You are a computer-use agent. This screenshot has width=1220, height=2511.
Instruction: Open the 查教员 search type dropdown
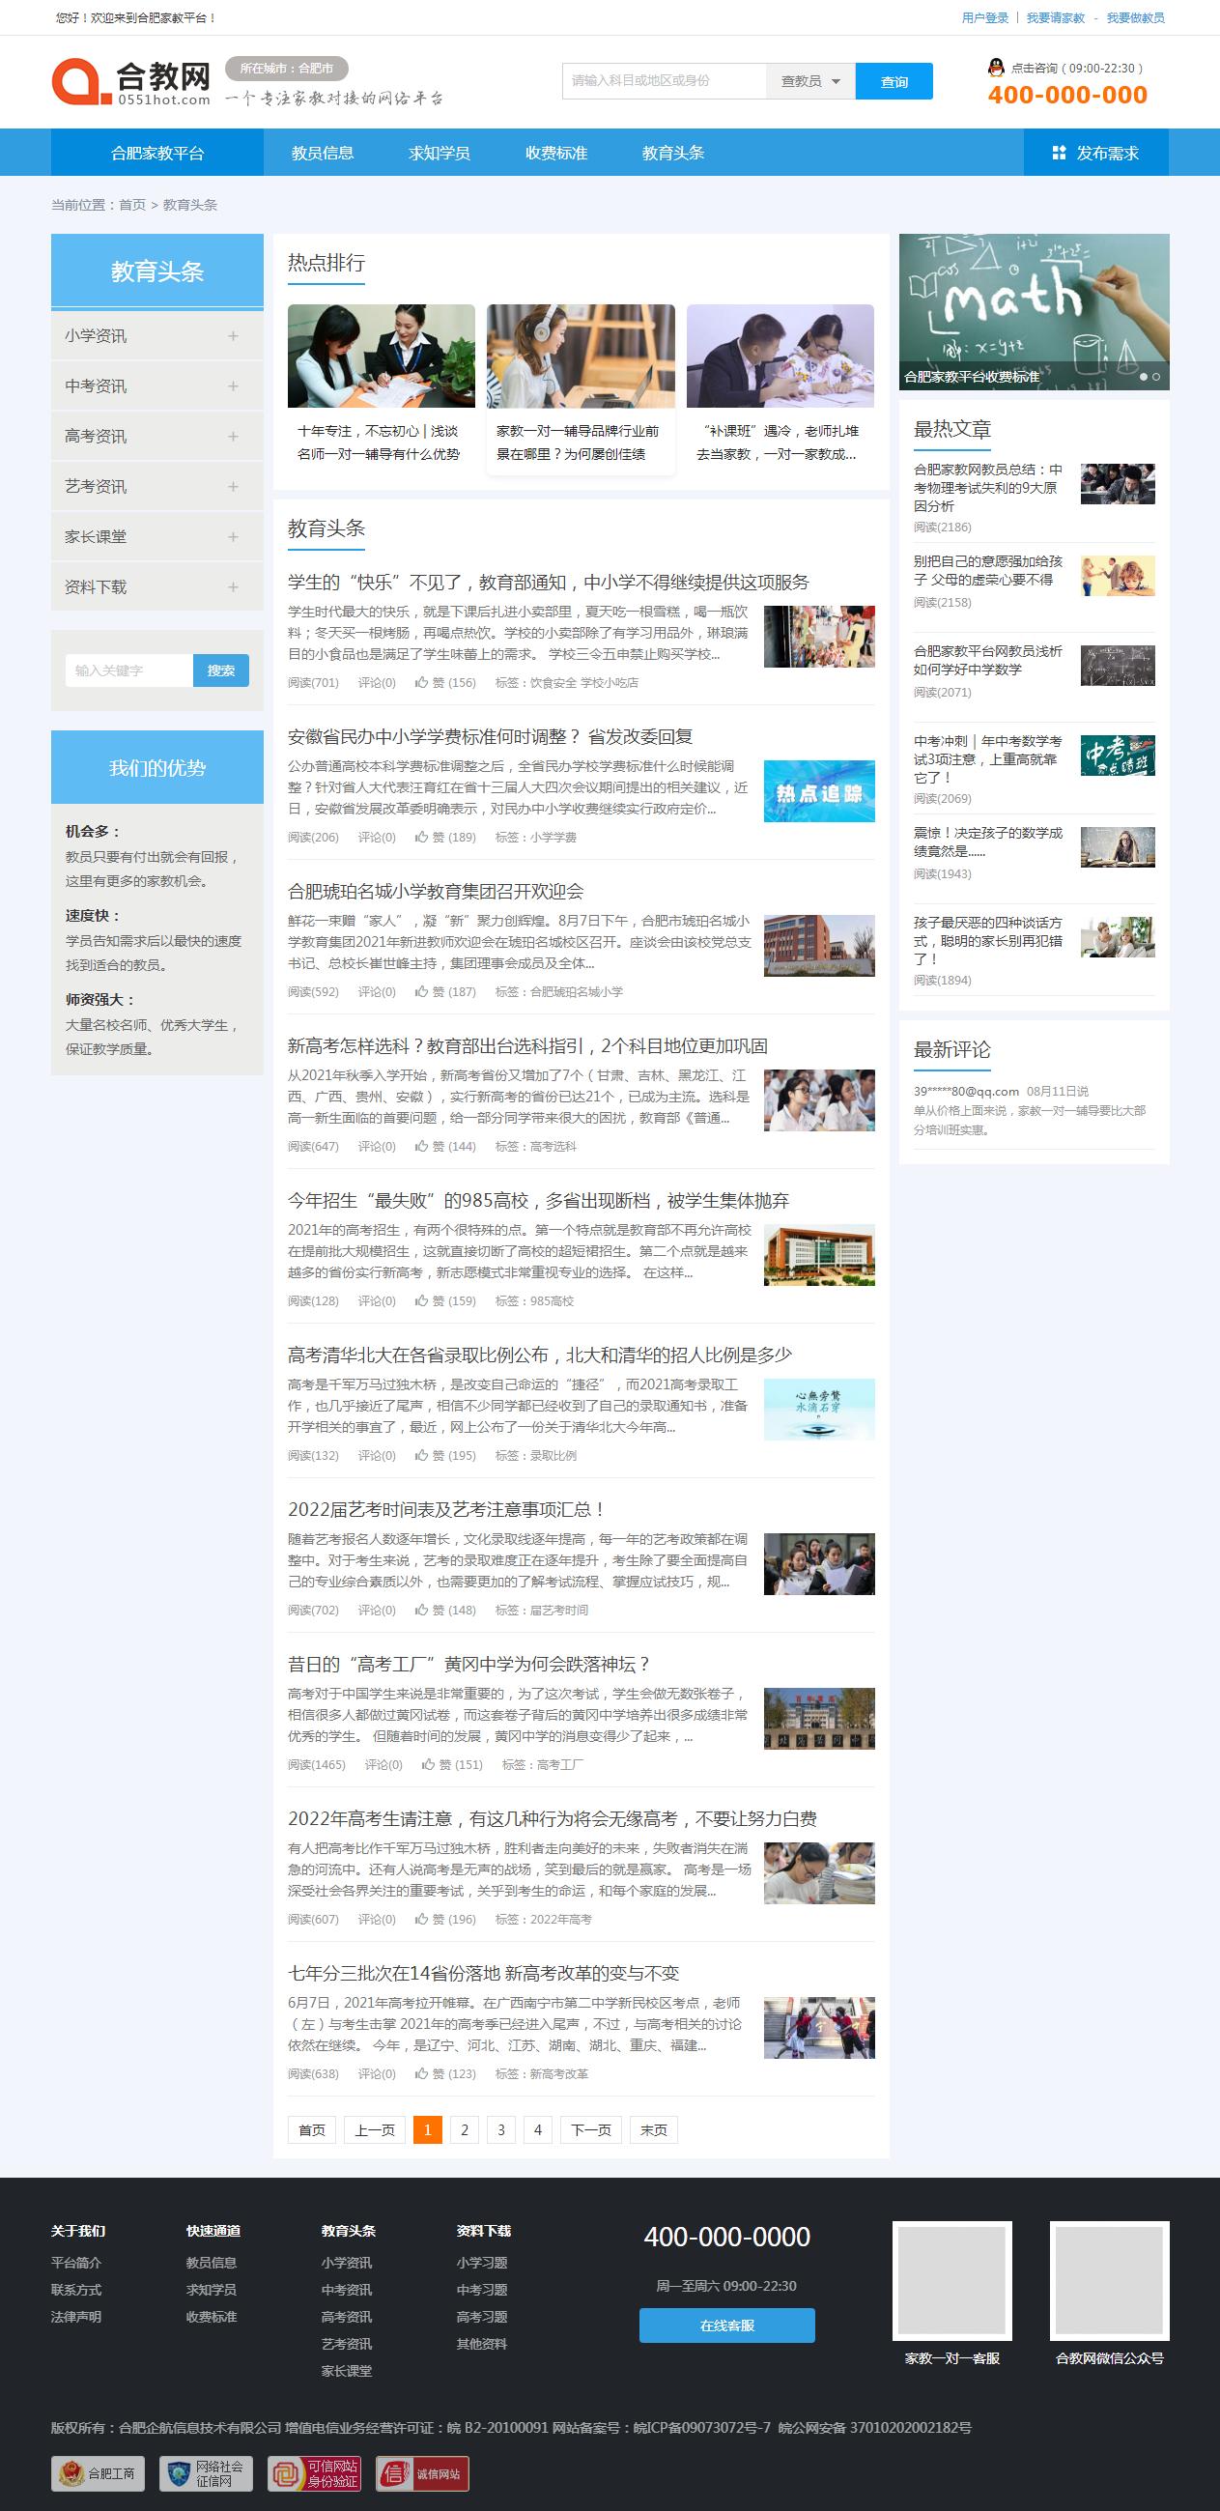click(x=810, y=81)
